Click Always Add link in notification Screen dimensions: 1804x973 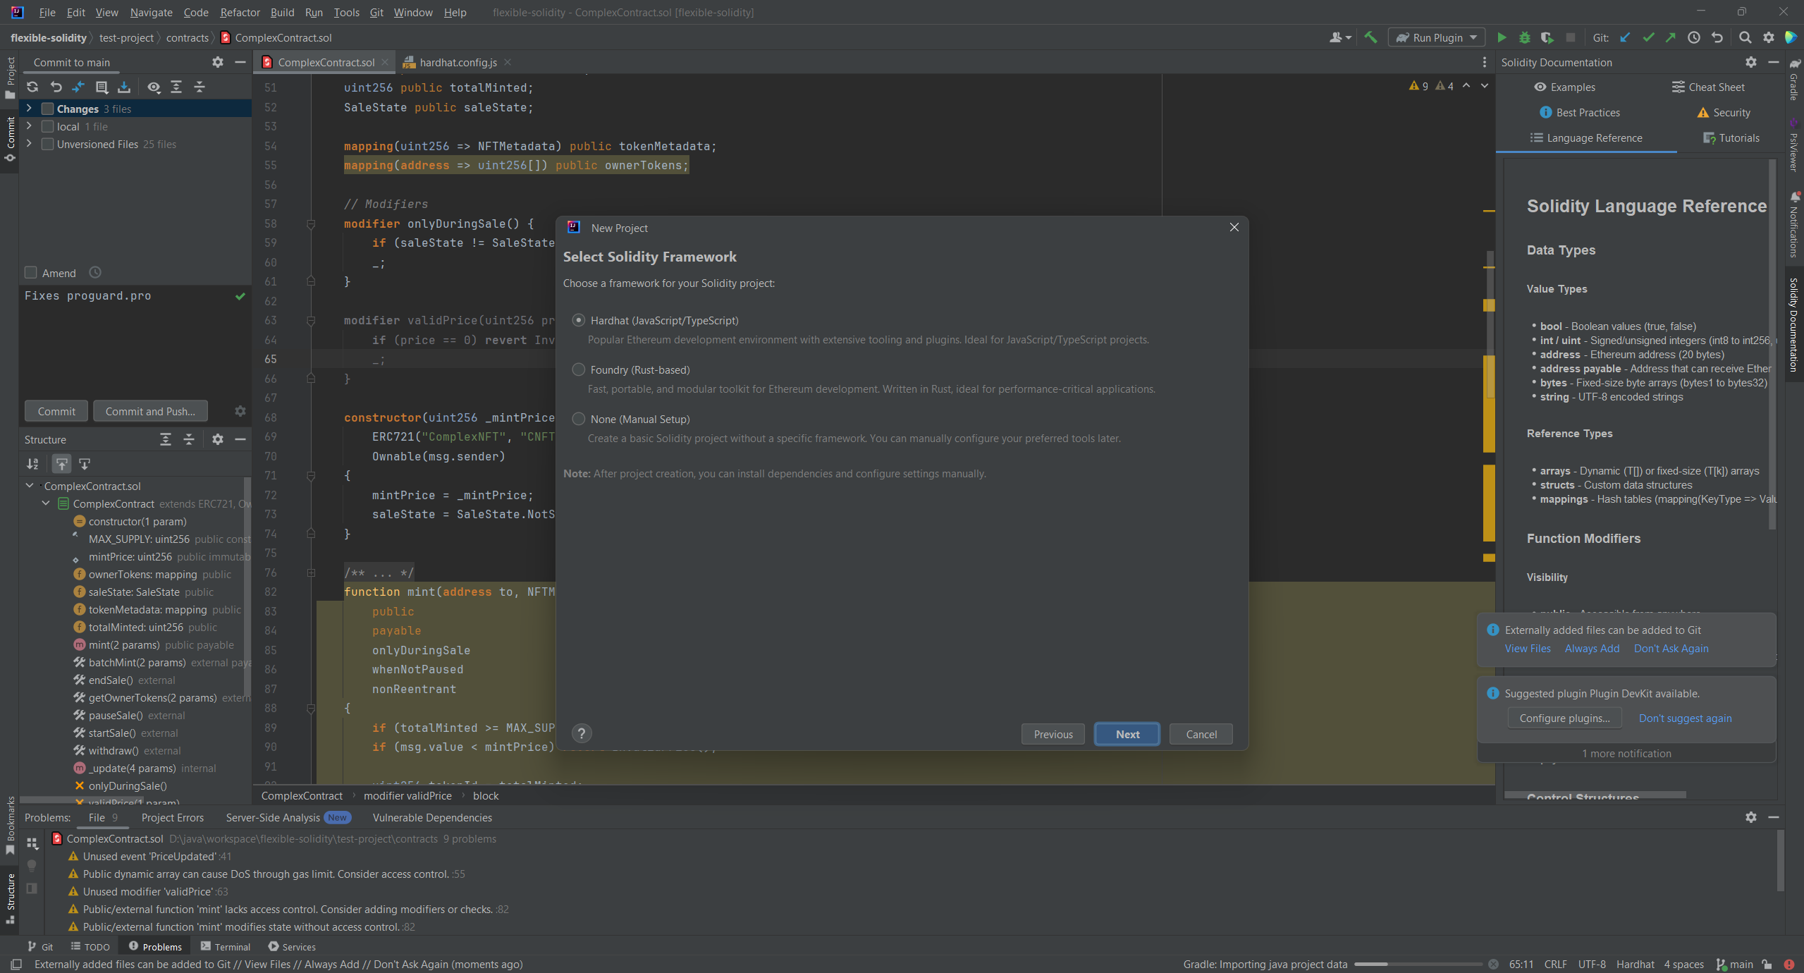1592,648
